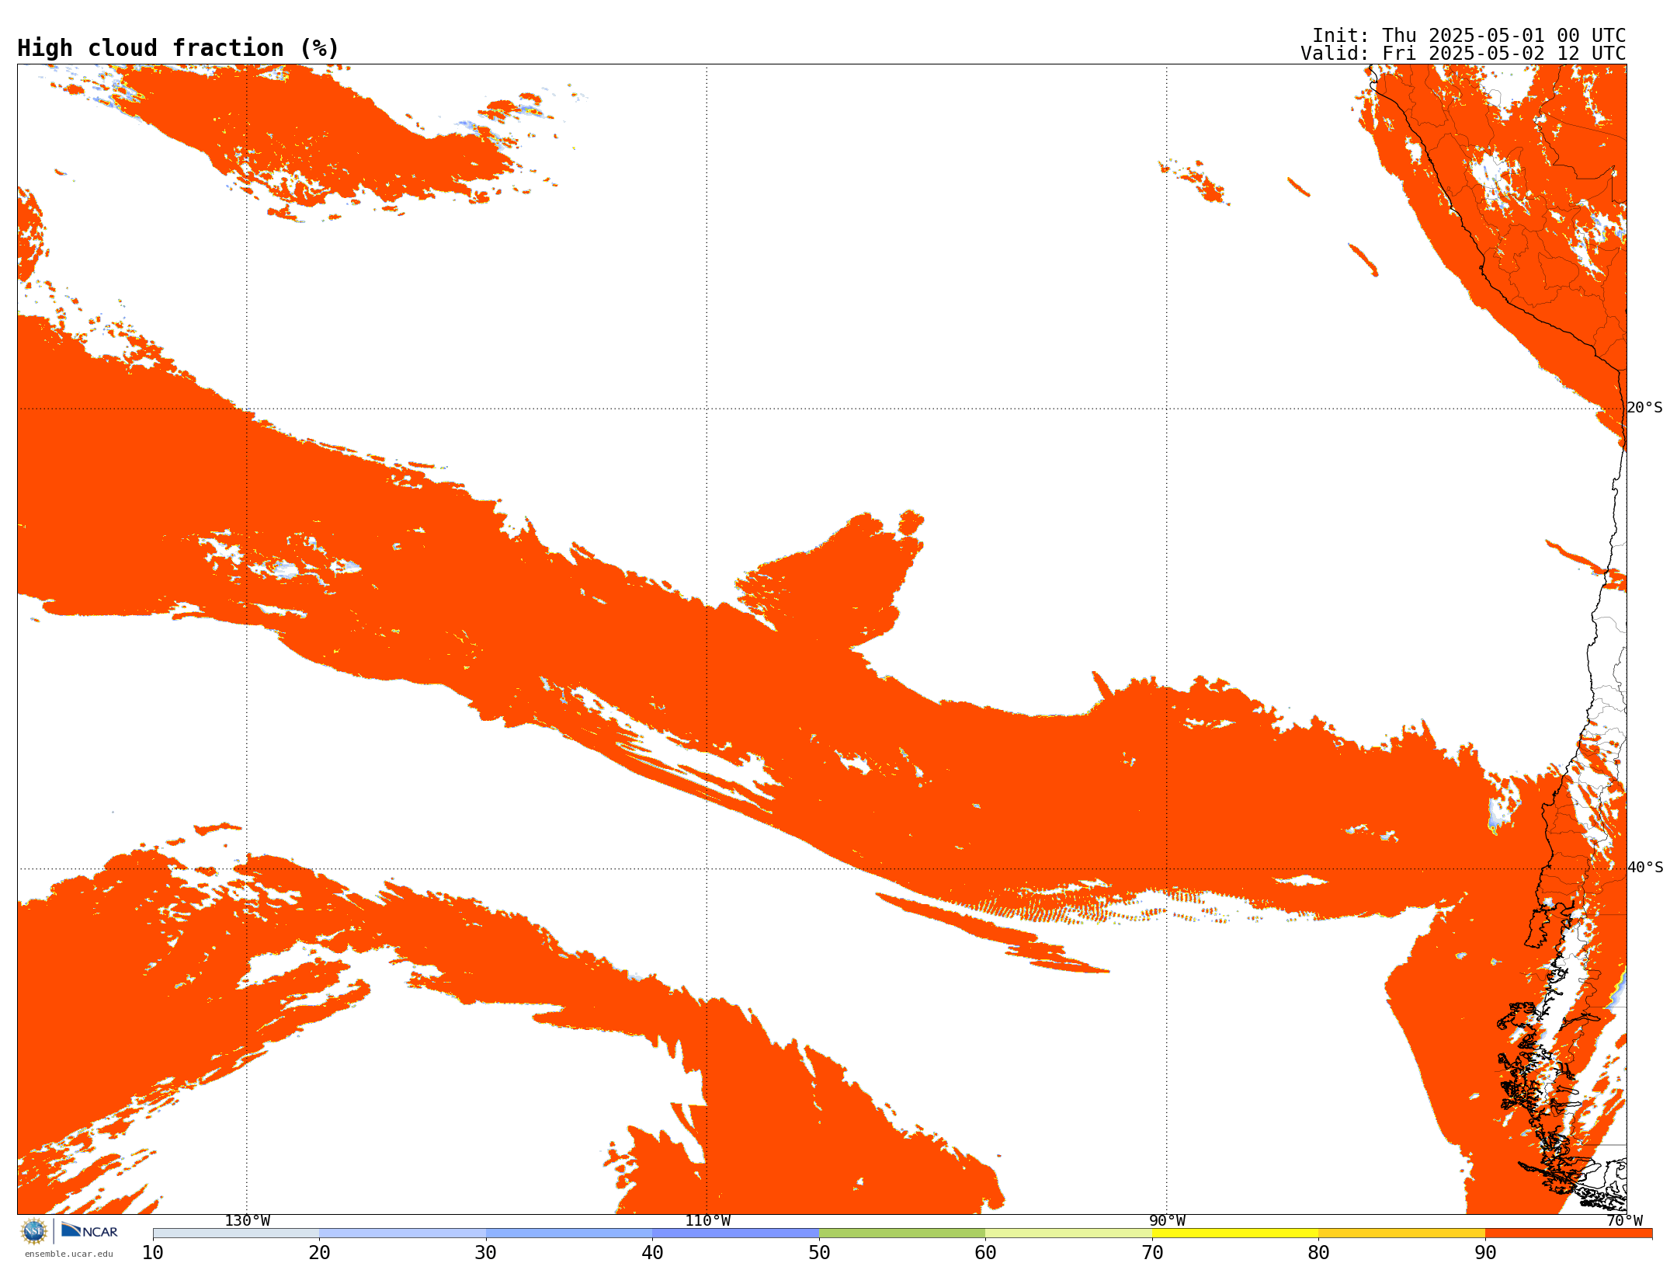The height and width of the screenshot is (1263, 1677).
Task: Click the "Valid: Fri 2025-05-02 12 UTC" text
Action: [x=1463, y=54]
